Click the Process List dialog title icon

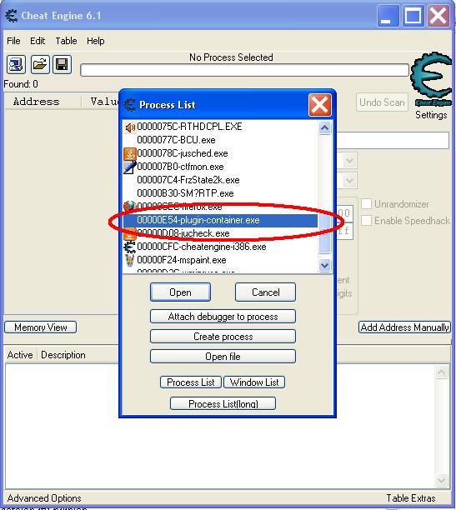point(130,105)
